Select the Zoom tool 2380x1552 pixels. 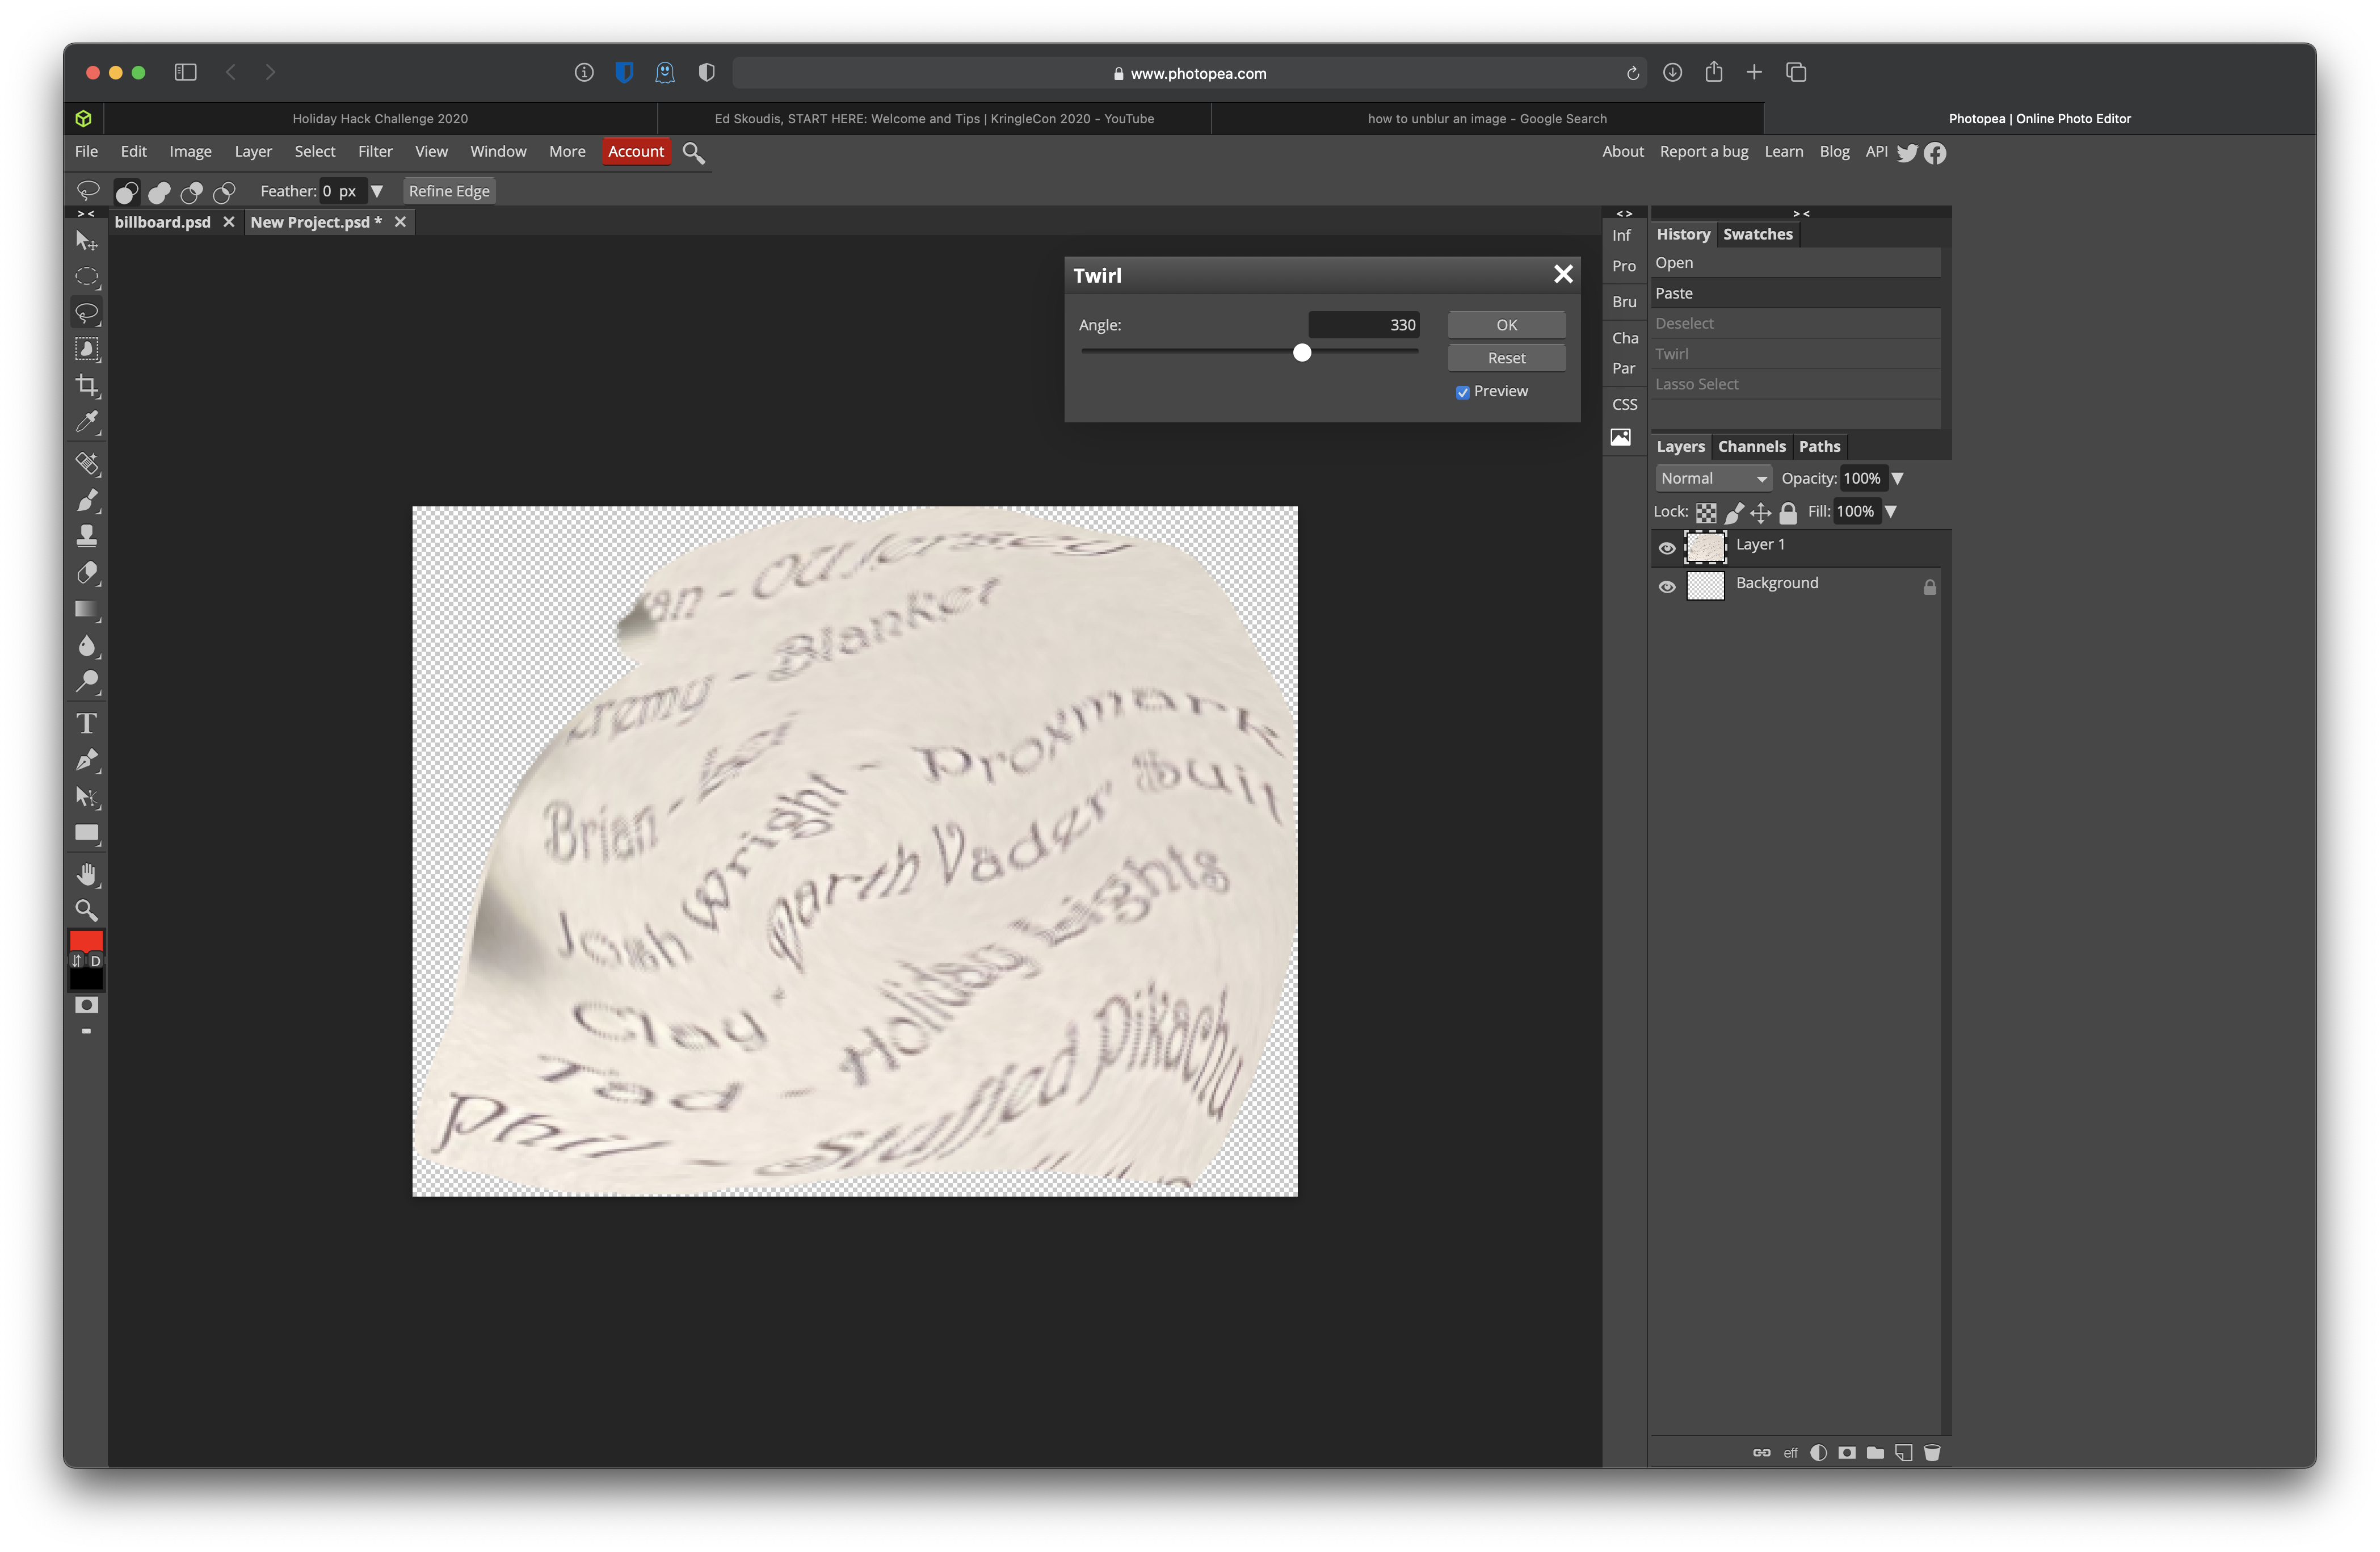[x=87, y=911]
